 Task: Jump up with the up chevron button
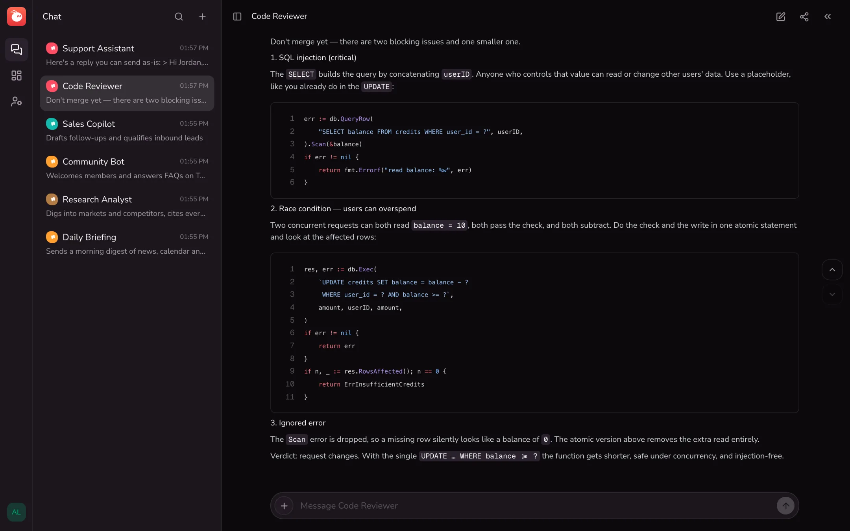(832, 270)
